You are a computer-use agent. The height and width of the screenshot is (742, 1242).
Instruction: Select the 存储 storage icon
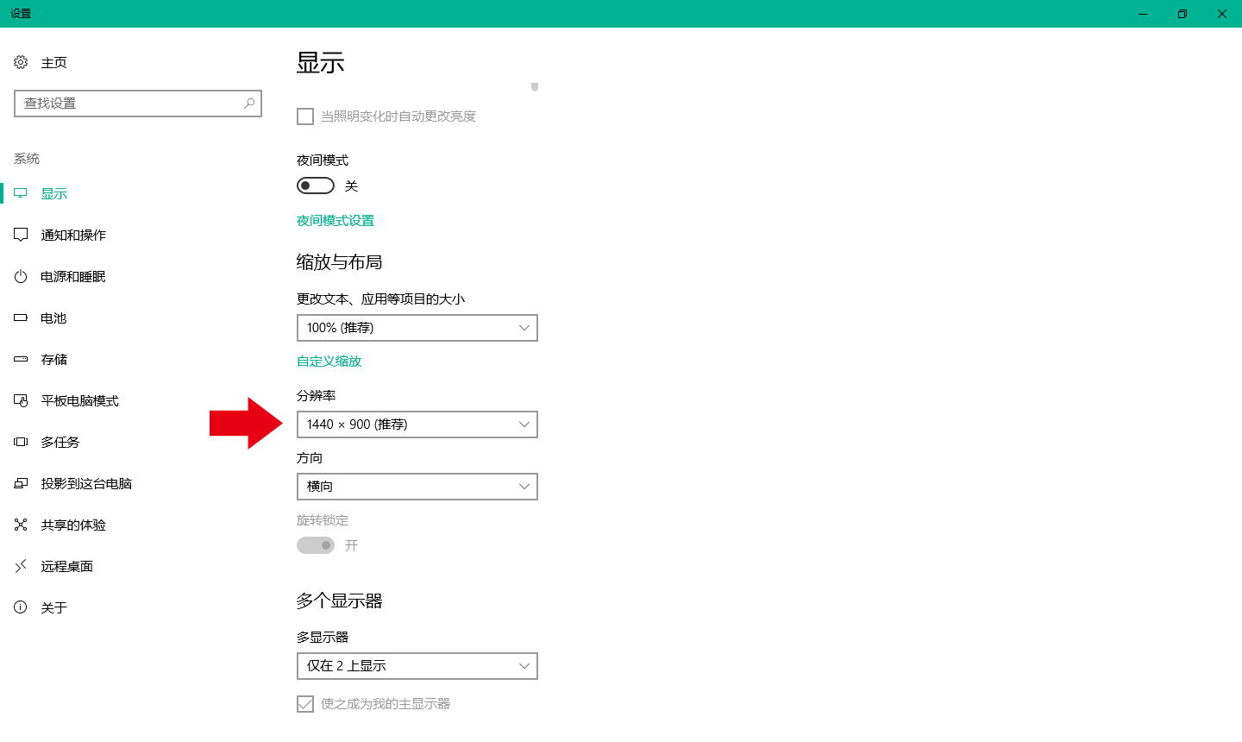click(x=21, y=359)
